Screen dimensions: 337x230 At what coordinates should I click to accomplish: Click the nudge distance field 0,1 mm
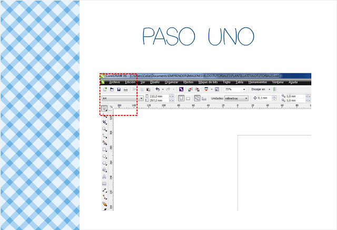[x=264, y=98]
